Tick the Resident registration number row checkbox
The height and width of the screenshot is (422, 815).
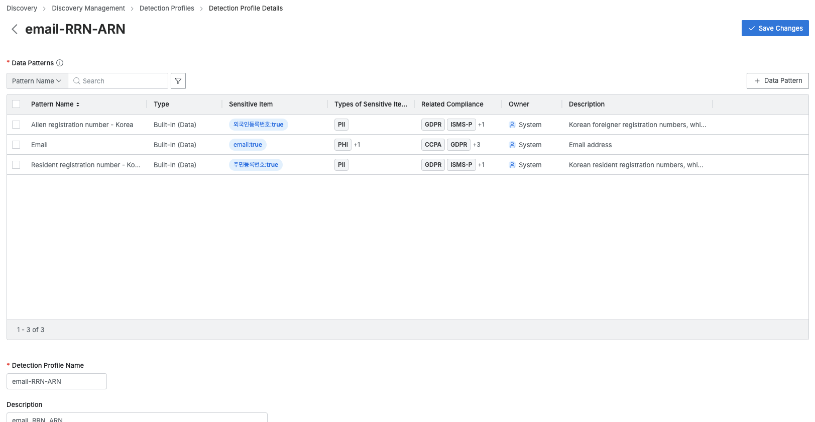click(16, 165)
